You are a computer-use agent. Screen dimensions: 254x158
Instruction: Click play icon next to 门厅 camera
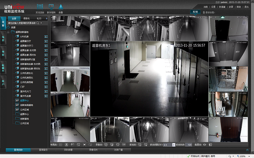tap(46, 86)
